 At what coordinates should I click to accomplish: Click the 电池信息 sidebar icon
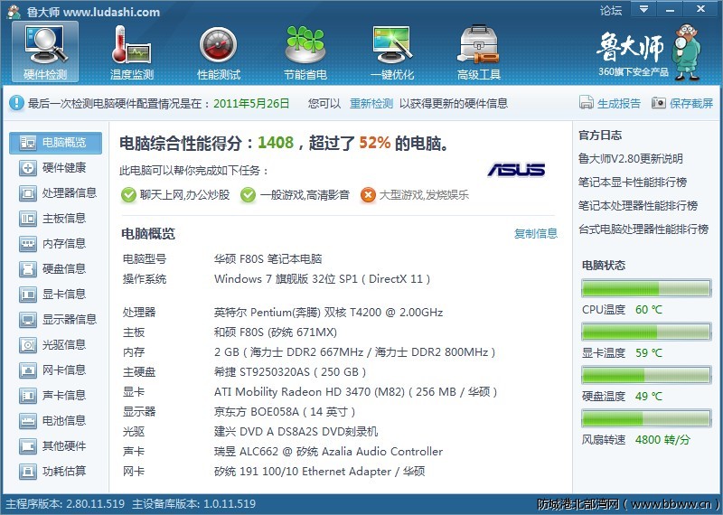28,421
